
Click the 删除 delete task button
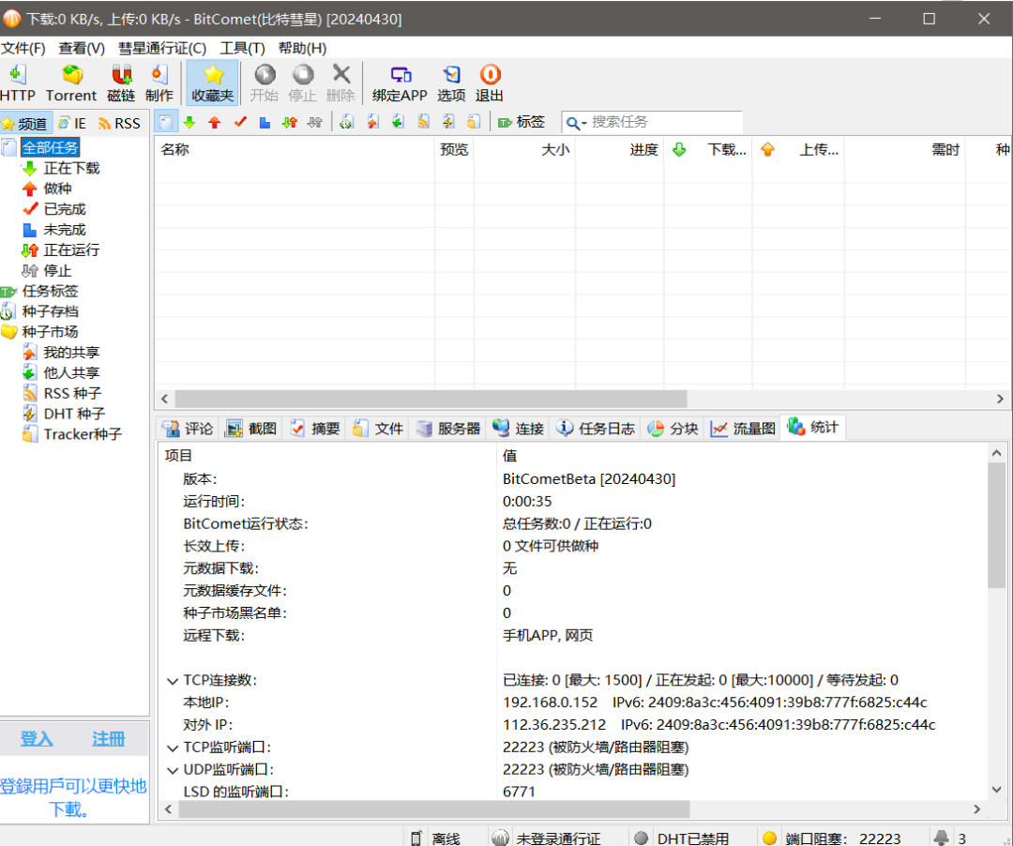340,83
